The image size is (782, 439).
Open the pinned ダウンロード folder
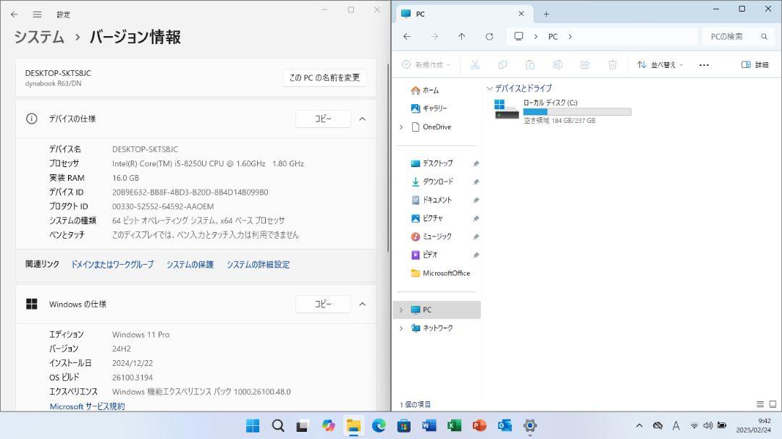click(432, 182)
